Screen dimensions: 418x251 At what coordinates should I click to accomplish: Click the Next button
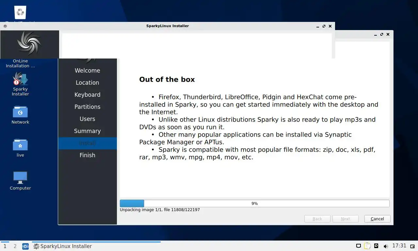pyautogui.click(x=346, y=219)
